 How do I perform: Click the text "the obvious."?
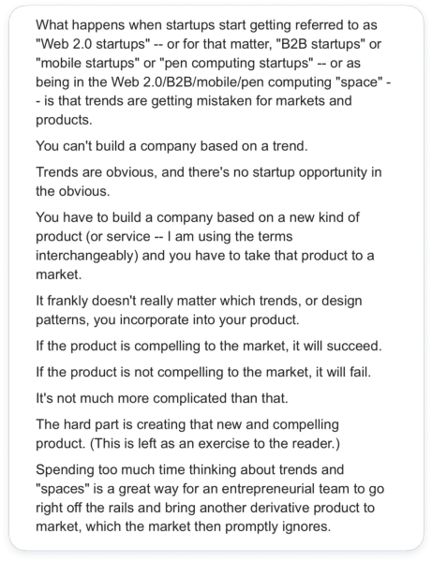click(x=72, y=191)
